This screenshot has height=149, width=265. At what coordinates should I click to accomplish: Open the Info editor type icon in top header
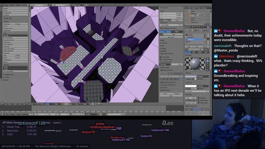pos(2,5)
